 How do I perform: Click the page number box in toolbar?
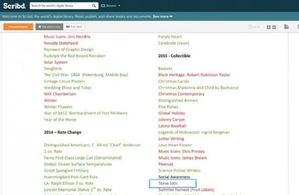pyautogui.click(x=250, y=27)
